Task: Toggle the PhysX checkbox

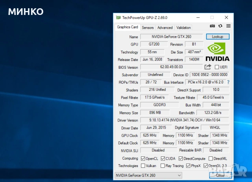Action: click(x=188, y=165)
